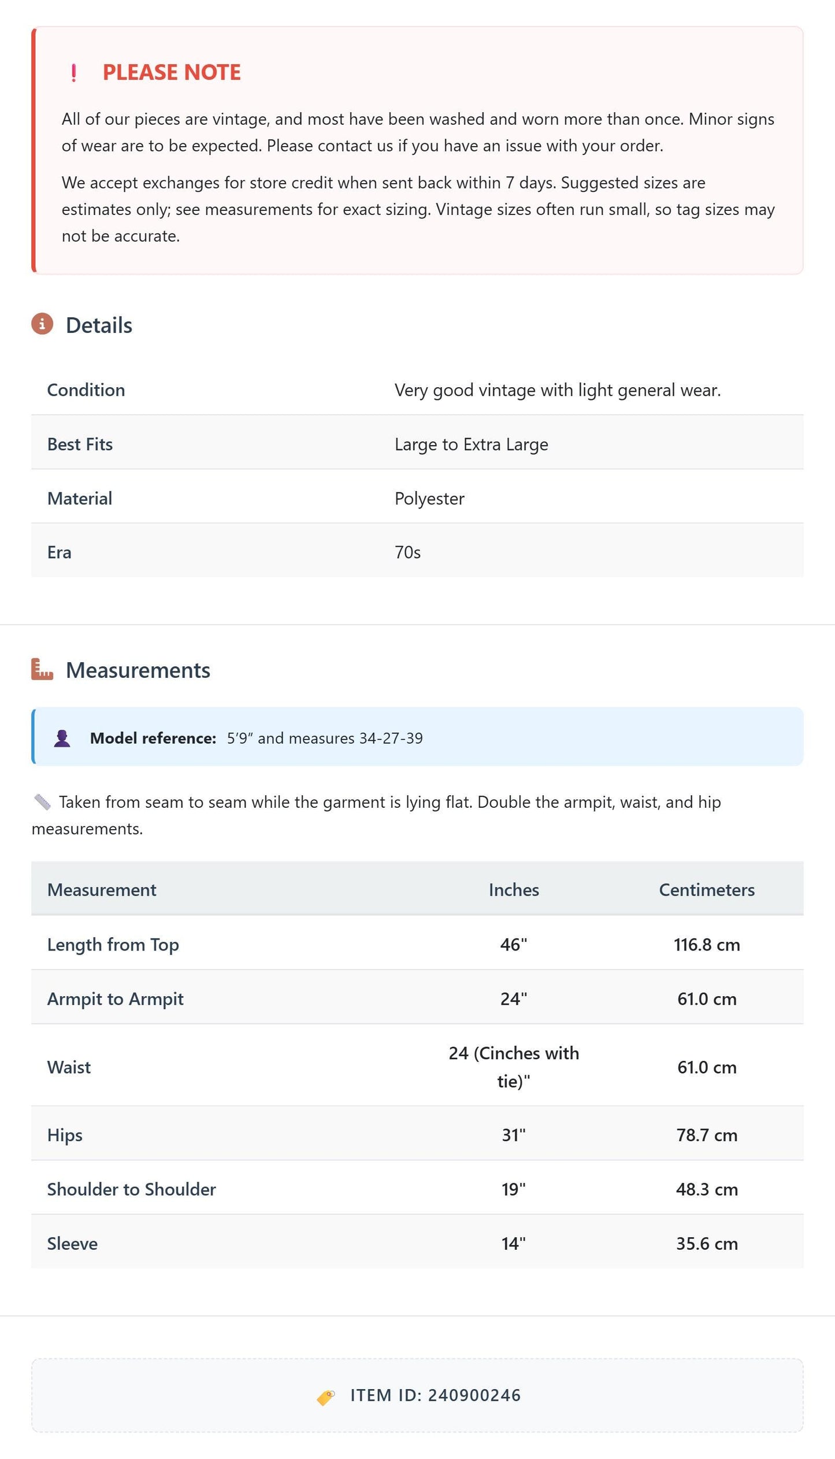Click the Measurements ruler icon

pyautogui.click(x=42, y=669)
